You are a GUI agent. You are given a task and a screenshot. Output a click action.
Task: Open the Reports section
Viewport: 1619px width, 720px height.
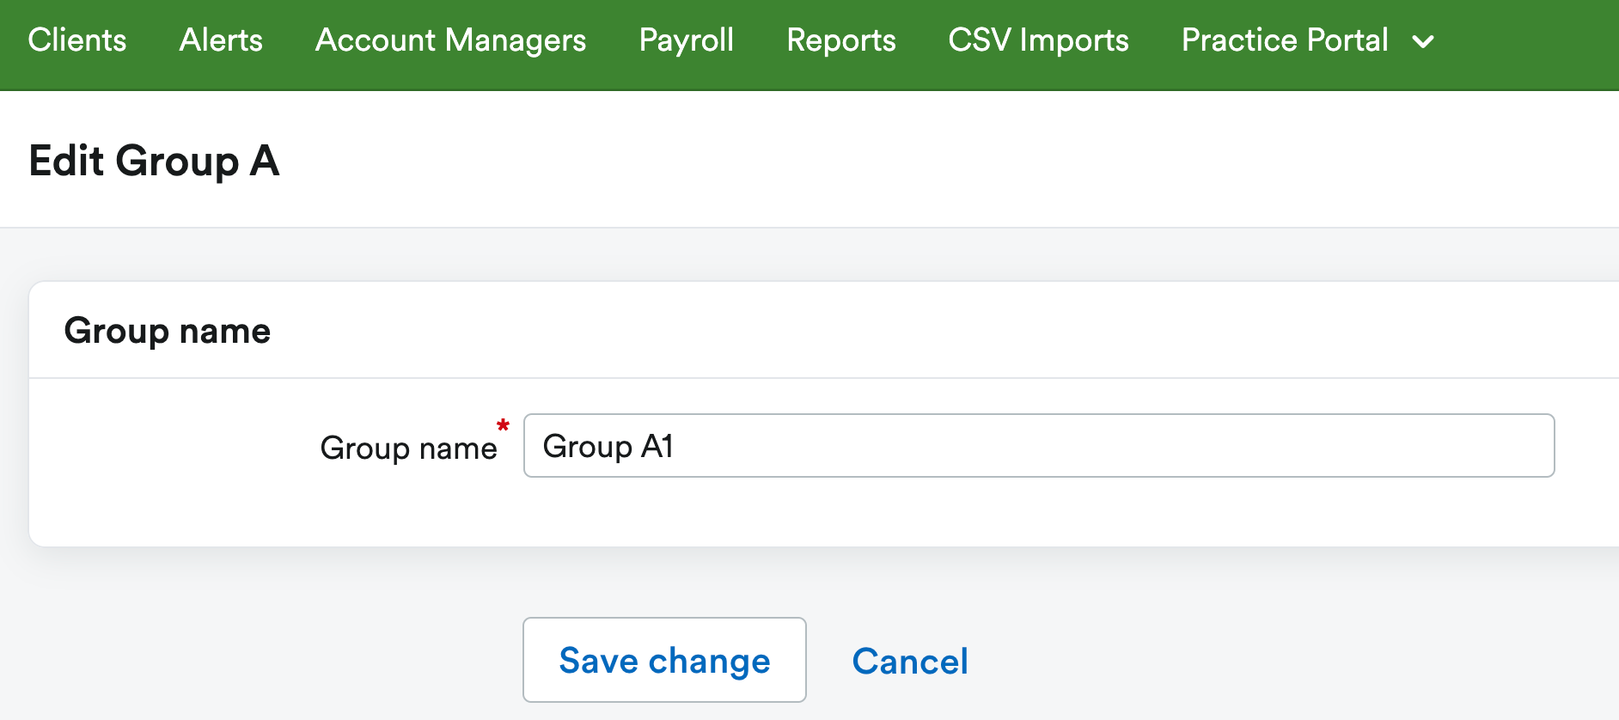click(x=840, y=40)
